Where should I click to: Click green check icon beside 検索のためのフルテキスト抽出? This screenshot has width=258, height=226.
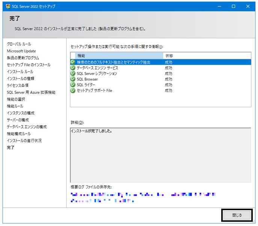point(73,62)
